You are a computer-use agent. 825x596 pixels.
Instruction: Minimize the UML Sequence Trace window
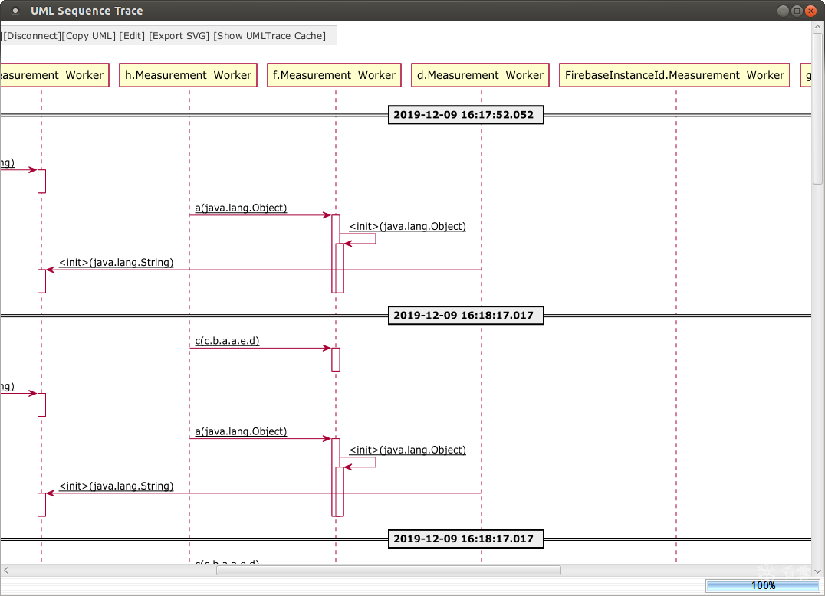pyautogui.click(x=783, y=11)
